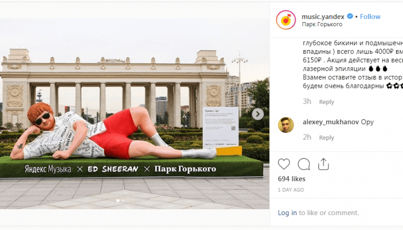Like the post with the heart icon

click(284, 164)
